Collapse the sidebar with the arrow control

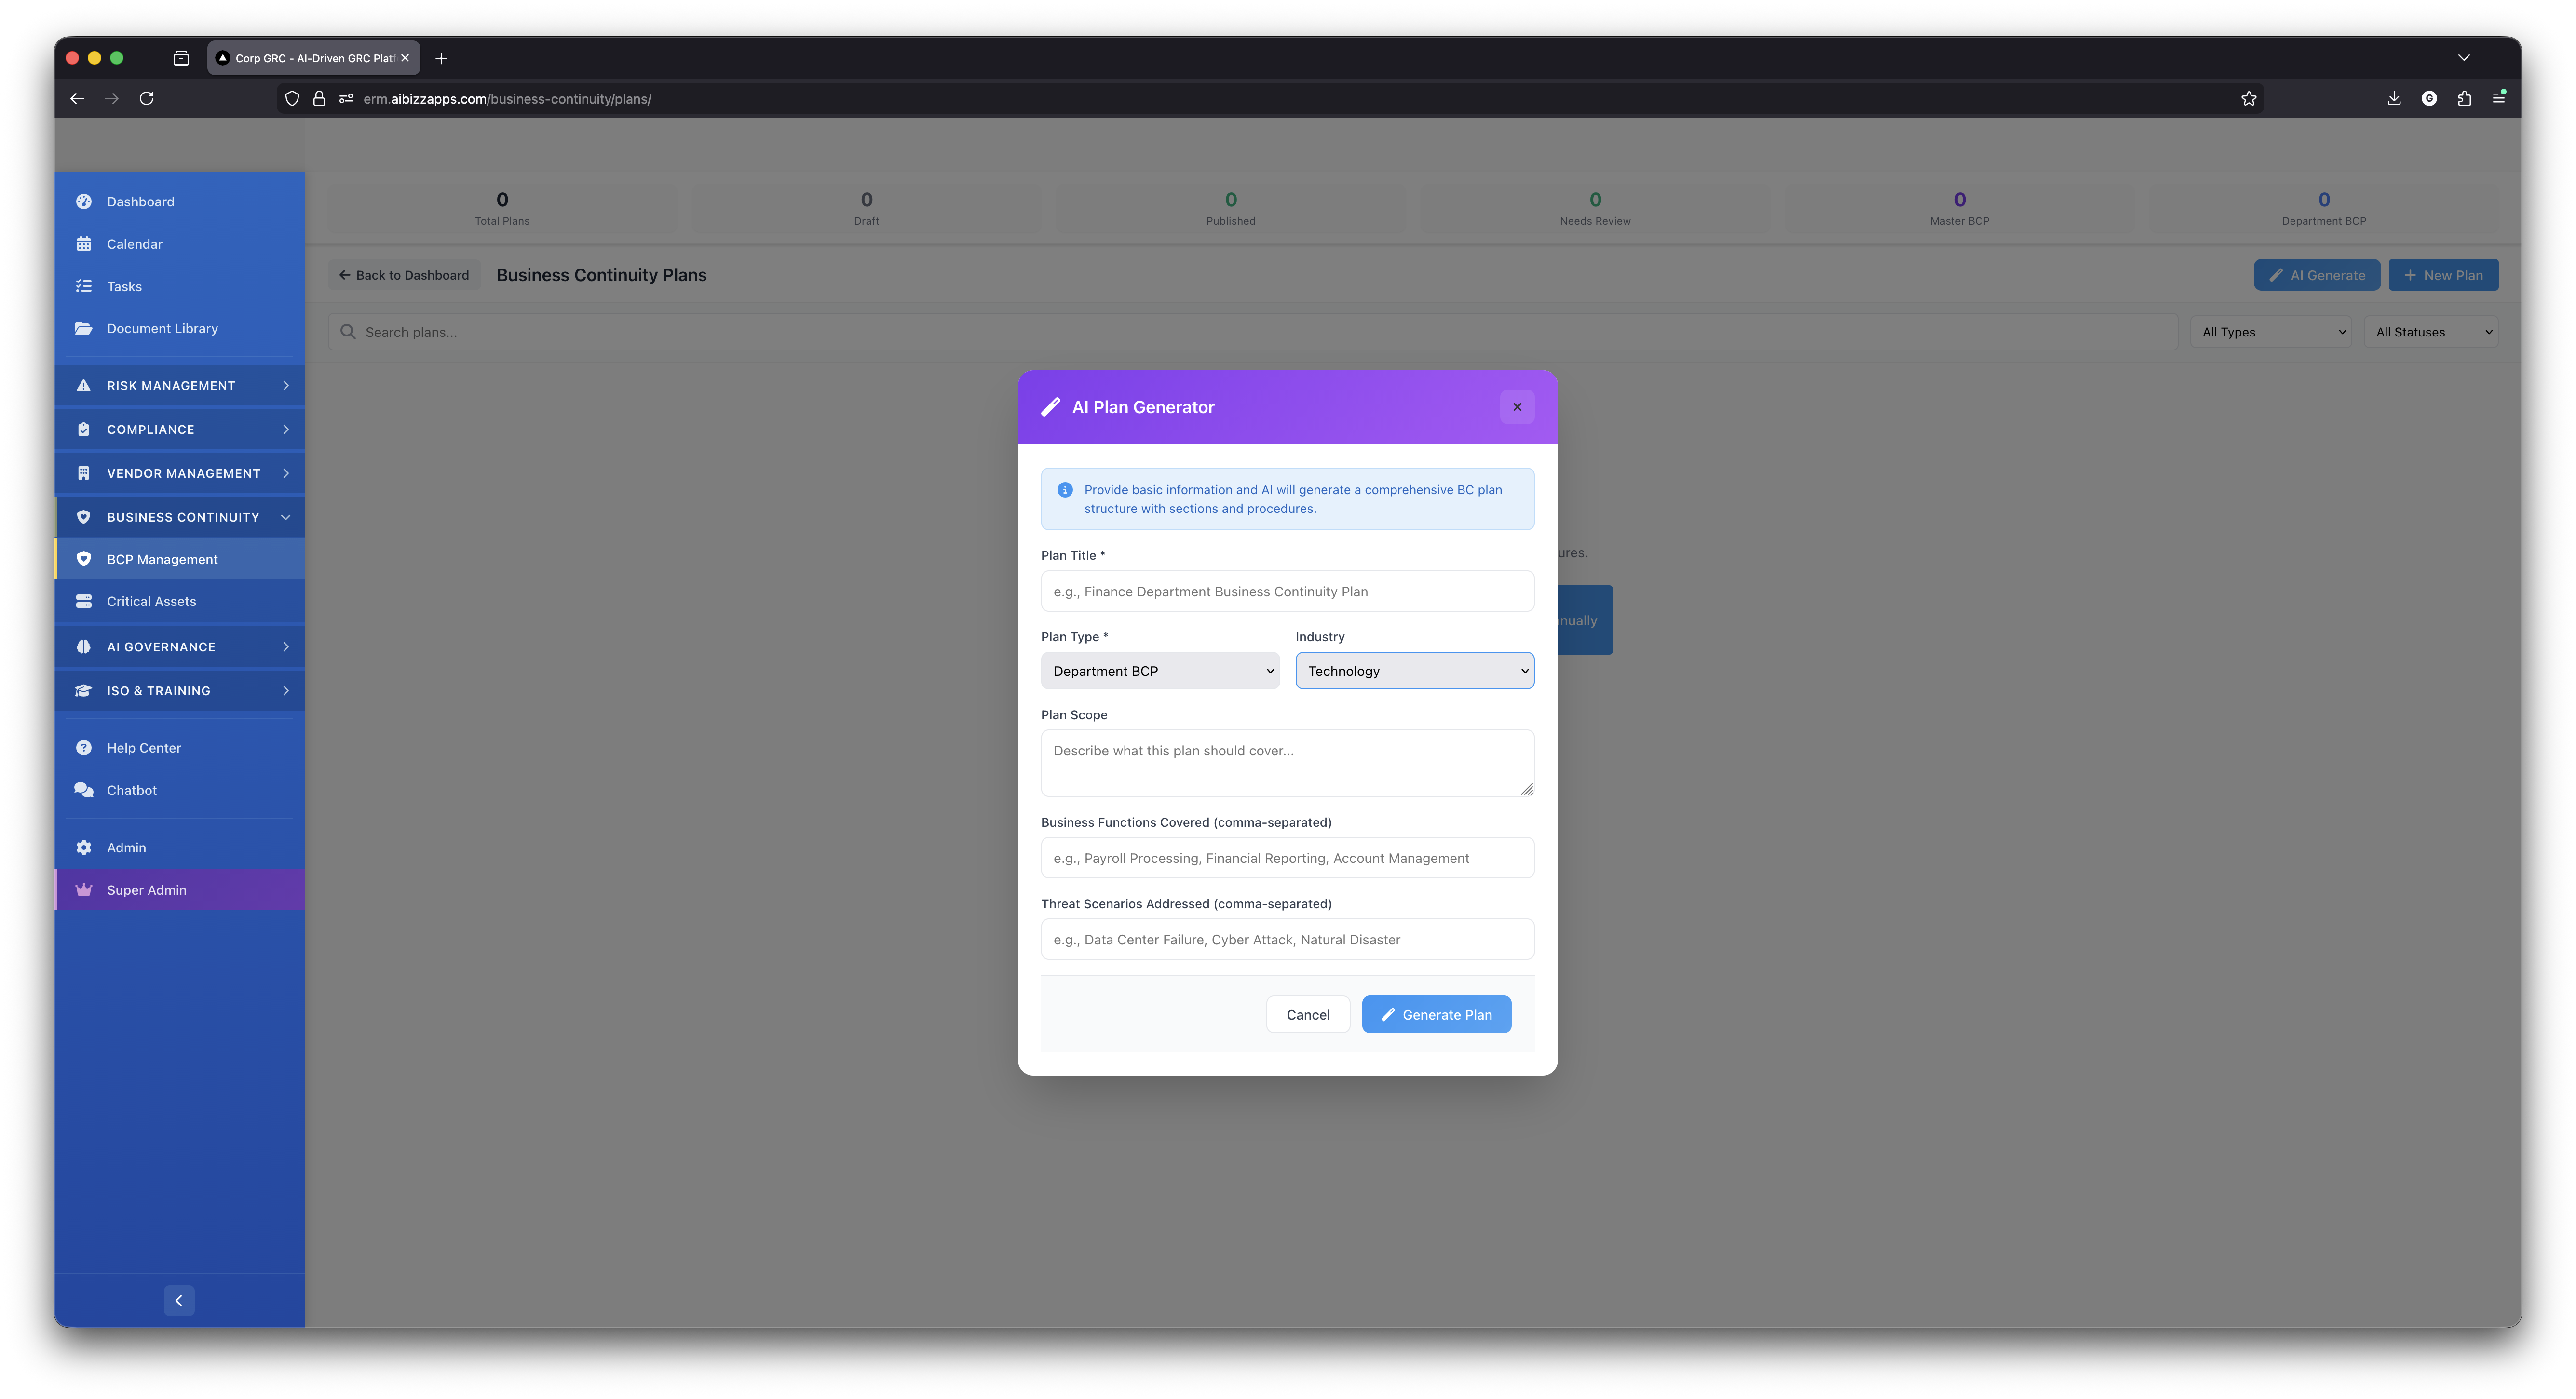(179, 1300)
